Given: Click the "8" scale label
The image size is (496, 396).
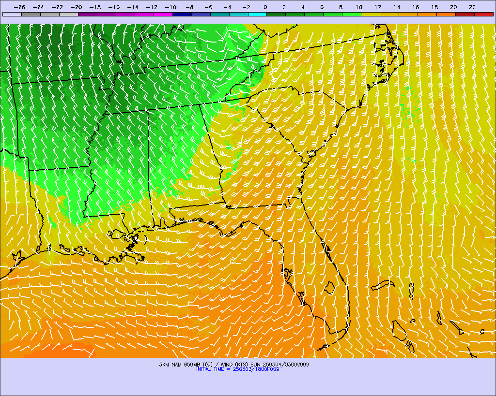Looking at the screenshot, I should tap(341, 7).
